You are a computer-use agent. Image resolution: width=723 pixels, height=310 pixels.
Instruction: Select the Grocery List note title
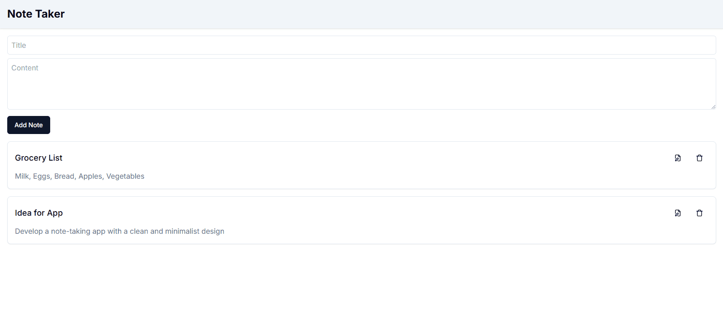(38, 158)
